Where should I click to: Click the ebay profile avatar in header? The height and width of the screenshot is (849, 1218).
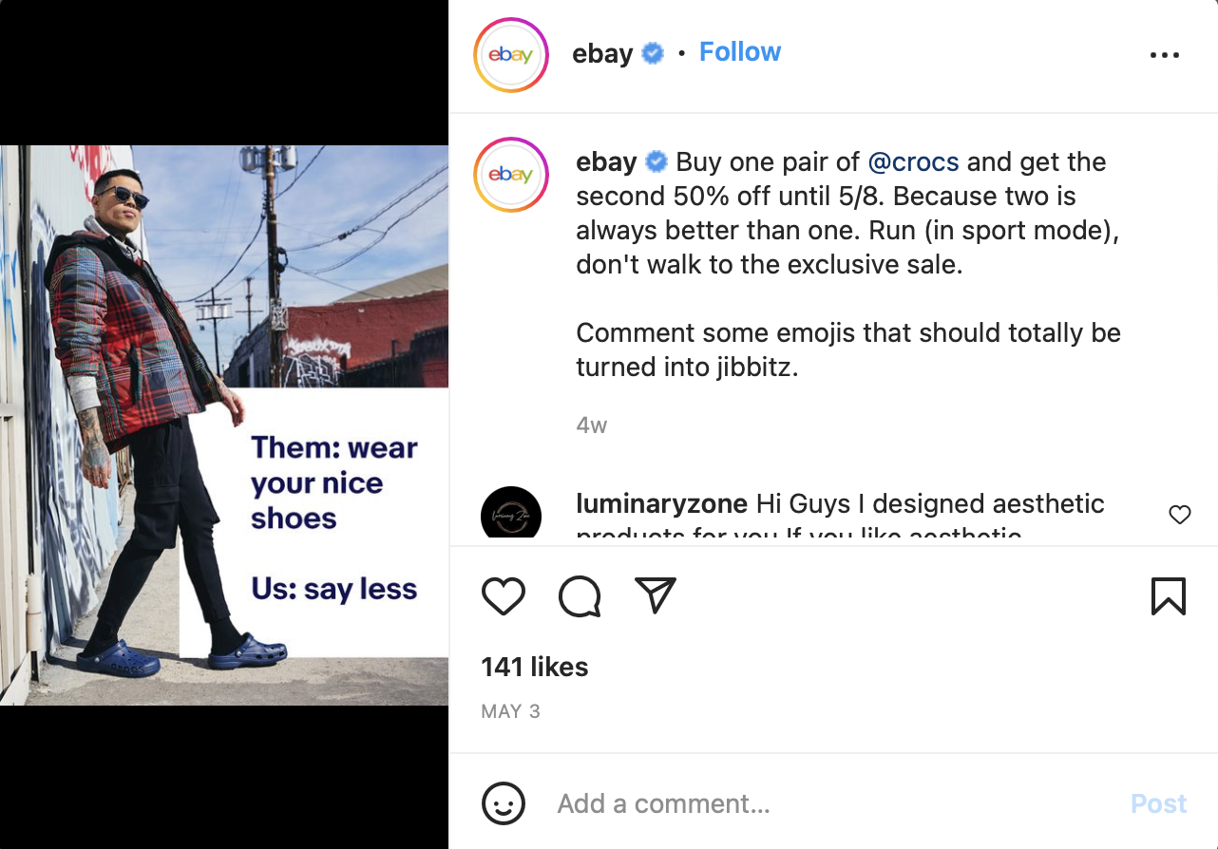point(511,55)
